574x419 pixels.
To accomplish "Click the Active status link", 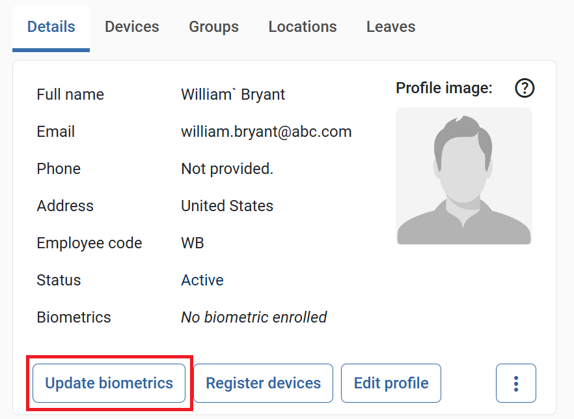I will click(202, 280).
